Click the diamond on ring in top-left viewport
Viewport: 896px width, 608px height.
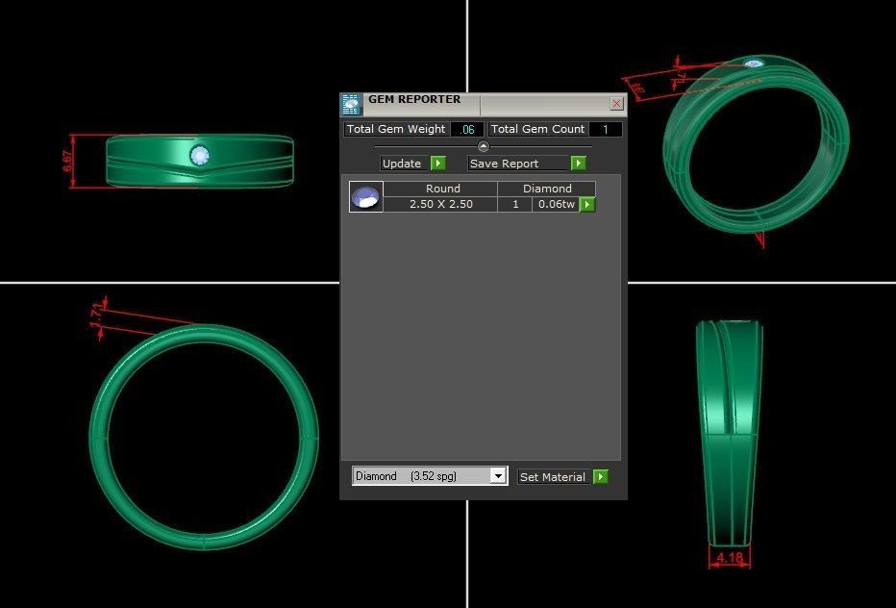(199, 156)
